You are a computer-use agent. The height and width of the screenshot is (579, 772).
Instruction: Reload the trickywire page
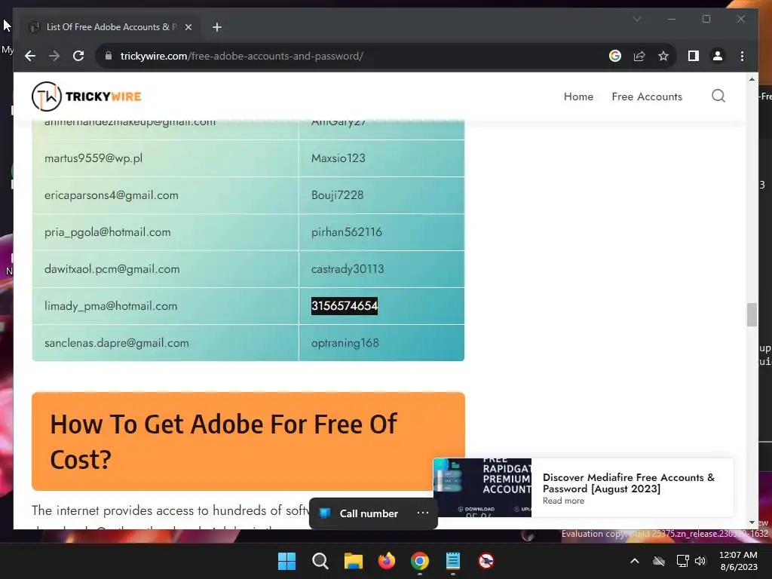78,56
